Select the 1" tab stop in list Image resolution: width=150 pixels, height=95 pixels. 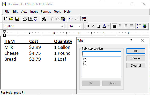pos(84,59)
